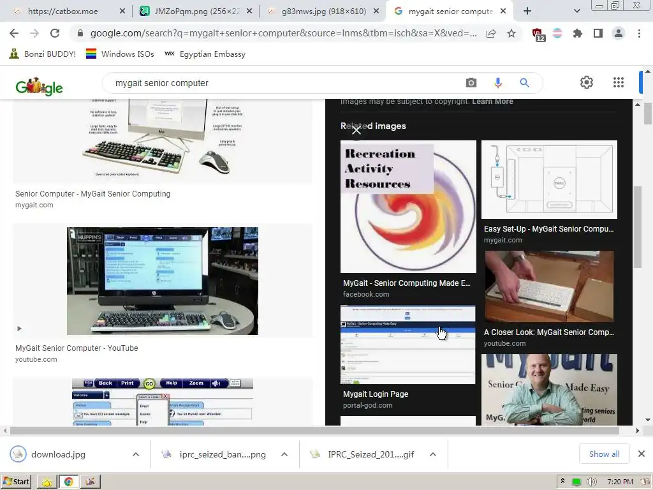
Task: Open the Google apps grid
Action: point(619,82)
